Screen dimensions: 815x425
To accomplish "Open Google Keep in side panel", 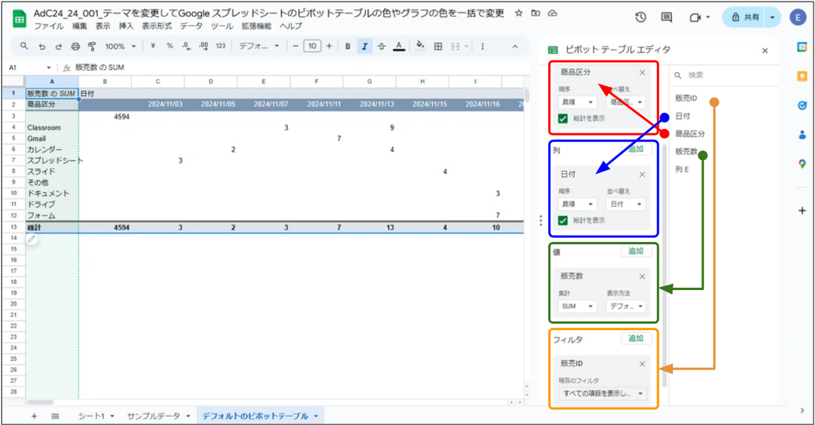I will pyautogui.click(x=801, y=76).
